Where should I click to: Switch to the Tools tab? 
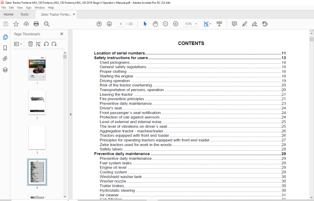point(25,15)
